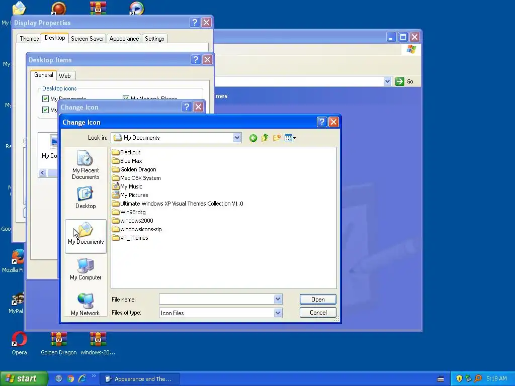Switch to Desktop tab in Display Properties
Viewport: 515px width, 386px height.
[55, 38]
